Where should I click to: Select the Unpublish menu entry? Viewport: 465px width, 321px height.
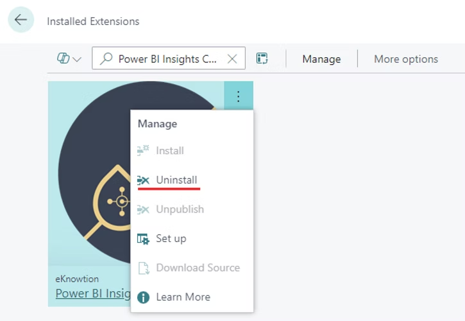[x=180, y=209]
